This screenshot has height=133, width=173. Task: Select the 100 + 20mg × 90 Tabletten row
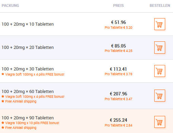[x=86, y=121]
